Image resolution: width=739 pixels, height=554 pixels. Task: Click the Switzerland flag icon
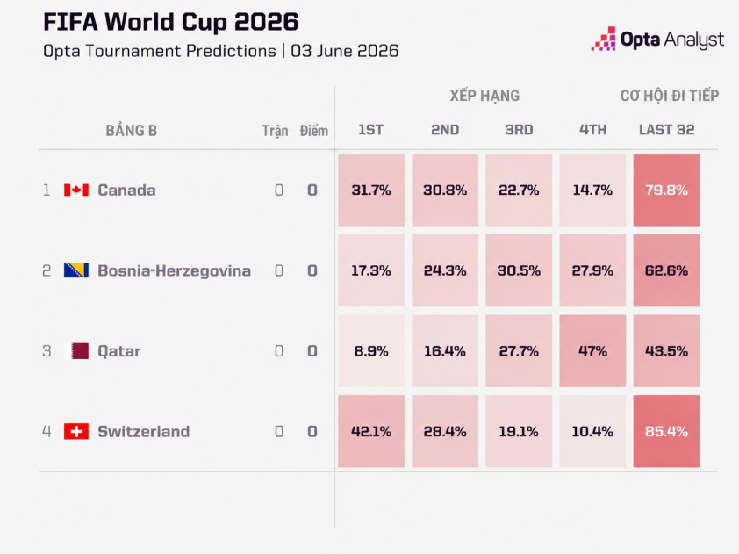pyautogui.click(x=76, y=431)
